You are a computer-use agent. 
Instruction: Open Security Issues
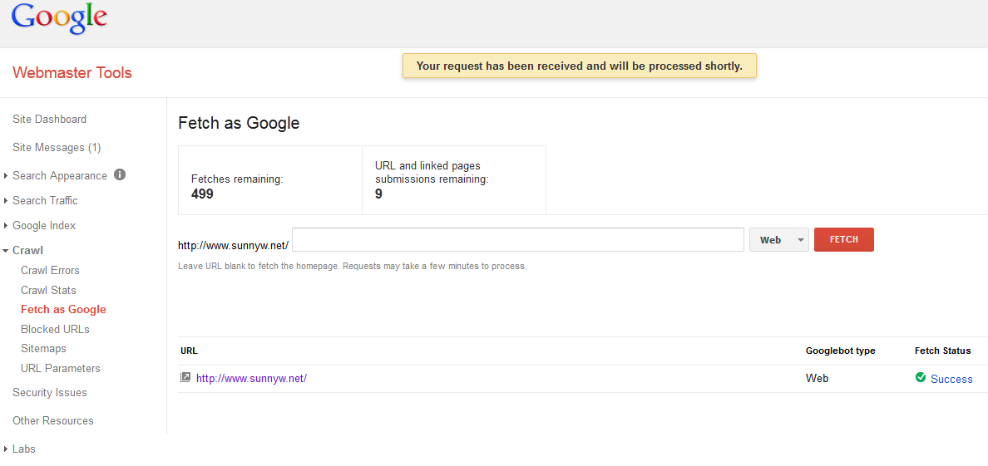tap(50, 392)
